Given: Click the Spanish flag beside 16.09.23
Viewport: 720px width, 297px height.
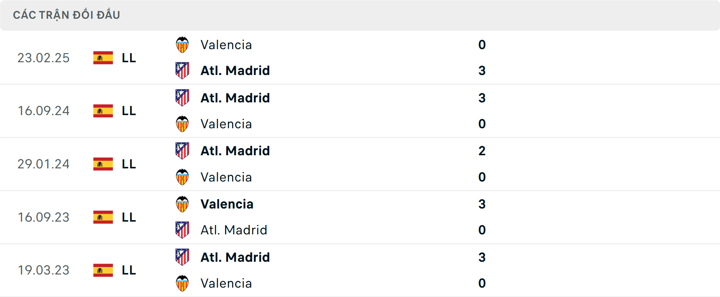Looking at the screenshot, I should (103, 217).
